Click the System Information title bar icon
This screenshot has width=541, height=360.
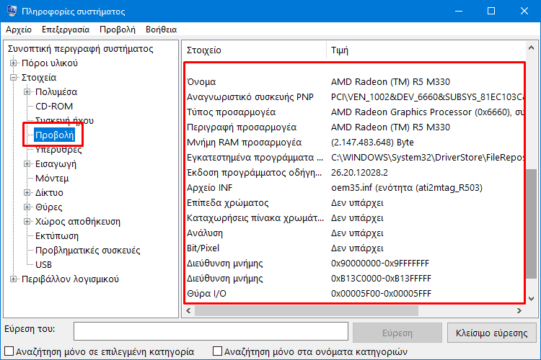[12, 11]
